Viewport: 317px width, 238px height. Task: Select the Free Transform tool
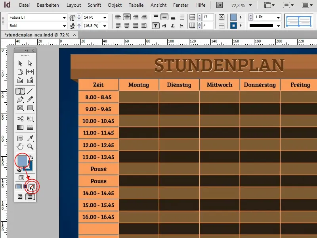pyautogui.click(x=30, y=119)
